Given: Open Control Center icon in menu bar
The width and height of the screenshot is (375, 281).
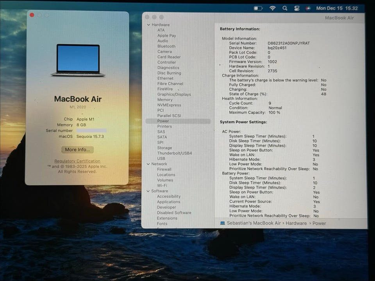Looking at the screenshot, I should 296,8.
